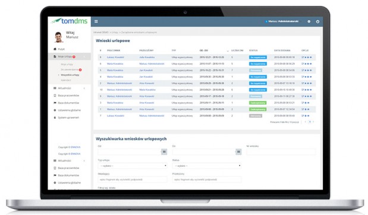This screenshot has height=215, width=368.
Task: Open the Mariusz Administratorski user menu
Action: click(282, 21)
